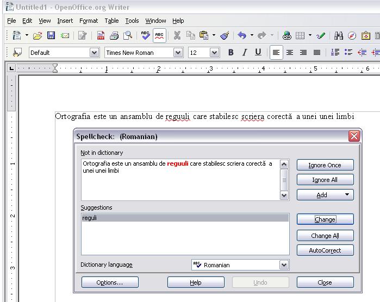The image size is (380, 302).
Task: Click Change All button
Action: pyautogui.click(x=325, y=235)
